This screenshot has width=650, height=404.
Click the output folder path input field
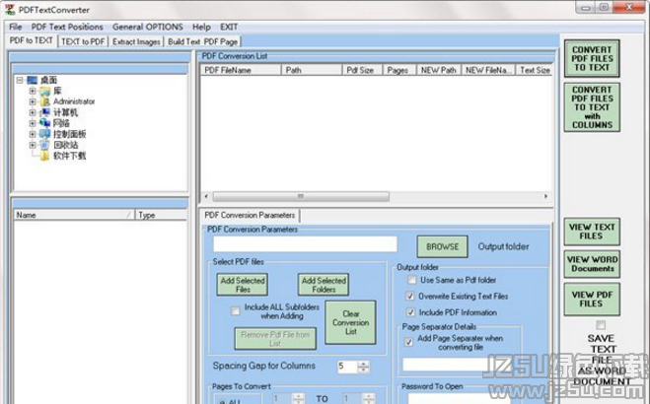(306, 244)
